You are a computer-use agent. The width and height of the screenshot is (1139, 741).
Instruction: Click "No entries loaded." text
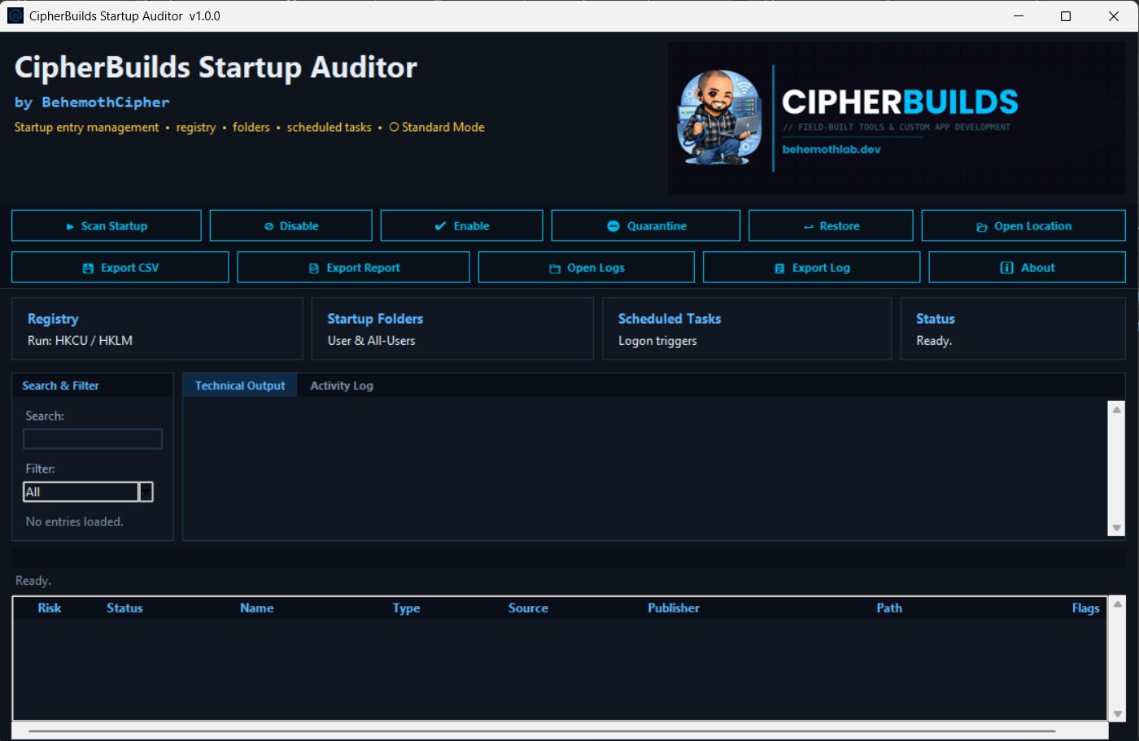pyautogui.click(x=74, y=521)
